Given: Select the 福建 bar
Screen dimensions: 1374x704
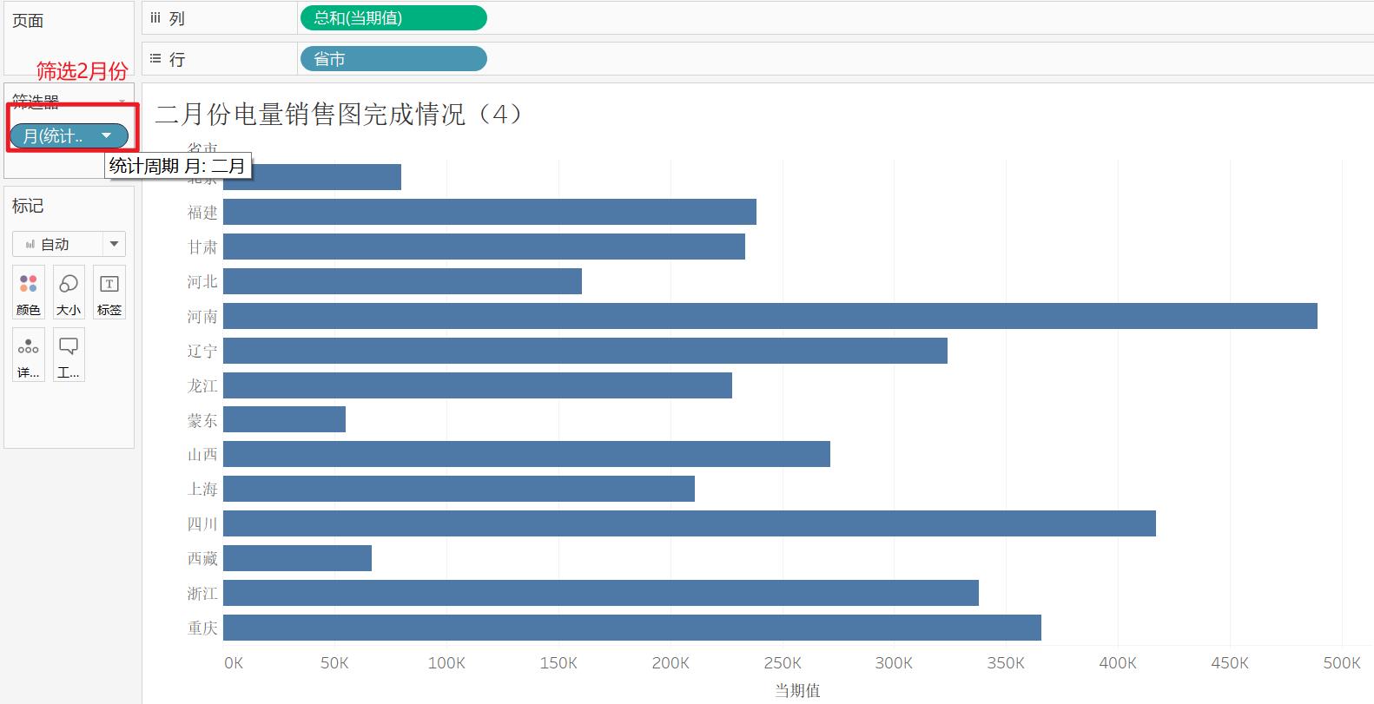Looking at the screenshot, I should pyautogui.click(x=490, y=212).
